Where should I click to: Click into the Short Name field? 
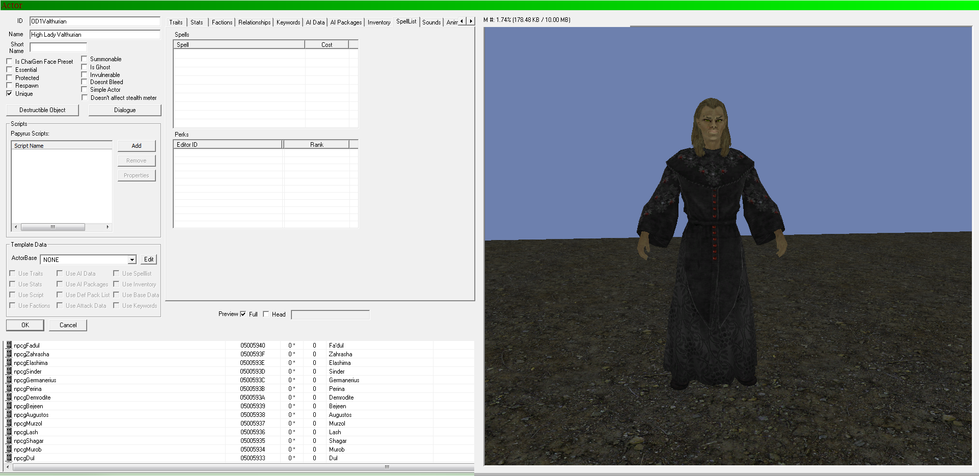59,47
